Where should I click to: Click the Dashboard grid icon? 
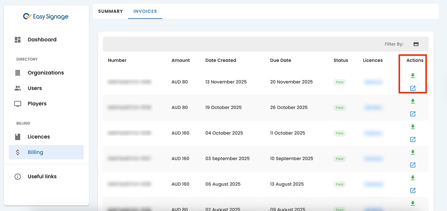[18, 39]
